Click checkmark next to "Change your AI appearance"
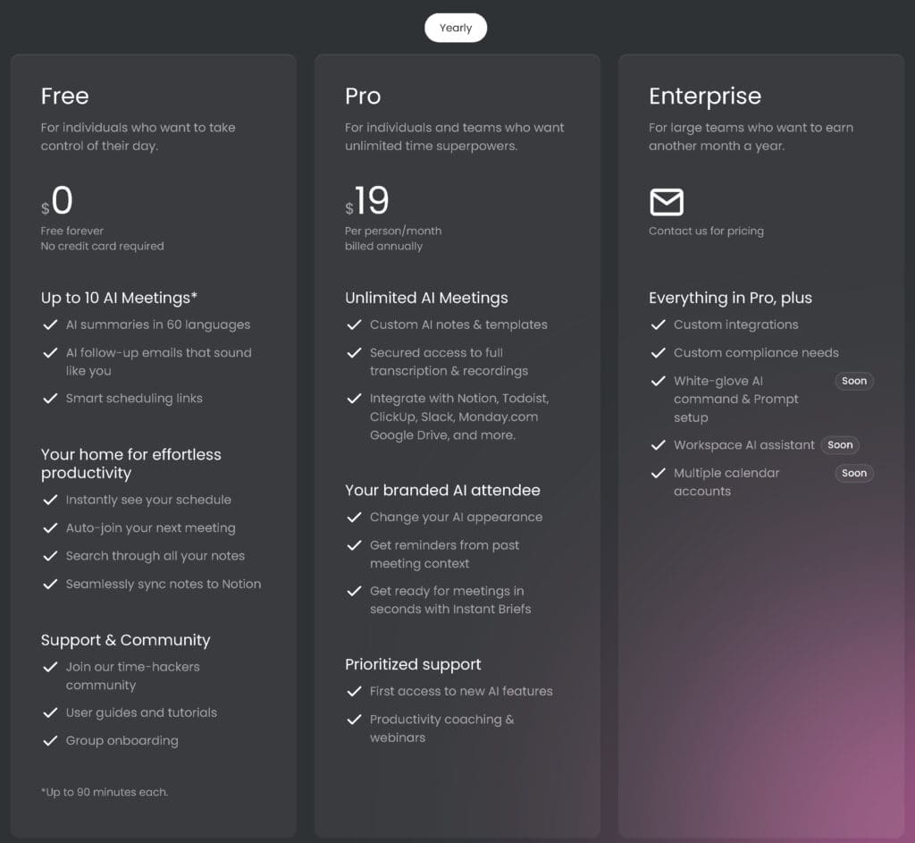Viewport: 915px width, 843px height. [x=354, y=517]
